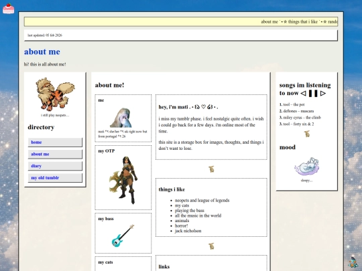Click 'hi! this is all about me!' text
The height and width of the screenshot is (271, 362).
pos(45,64)
